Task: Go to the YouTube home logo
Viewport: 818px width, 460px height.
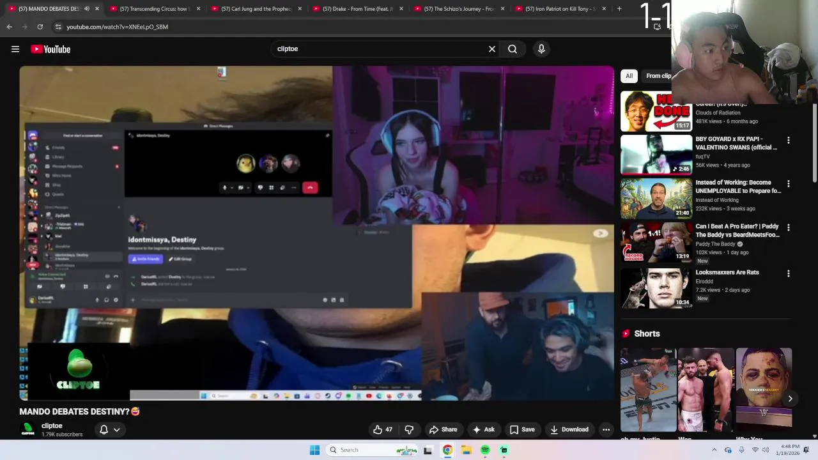Action: tap(50, 49)
